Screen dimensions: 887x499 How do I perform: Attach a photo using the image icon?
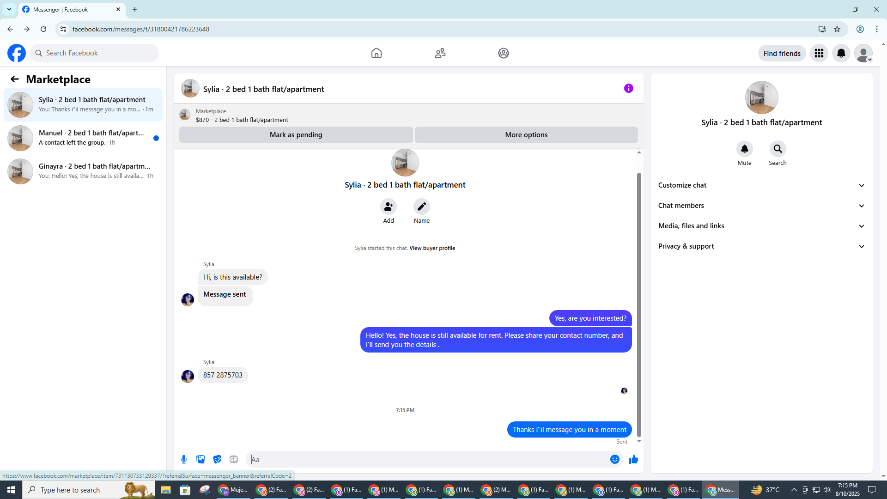pos(200,459)
